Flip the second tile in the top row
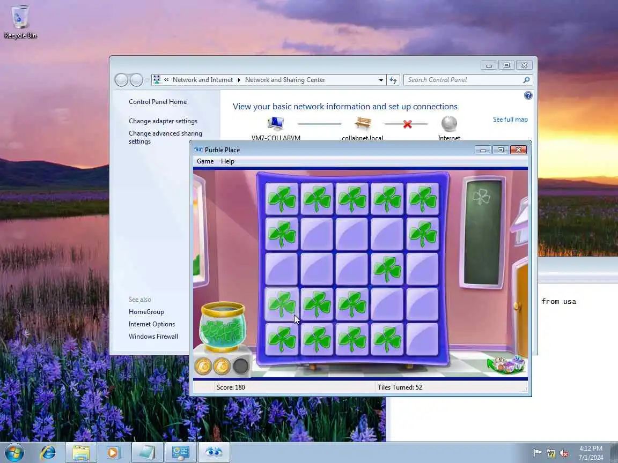The height and width of the screenshot is (463, 618). coord(317,199)
